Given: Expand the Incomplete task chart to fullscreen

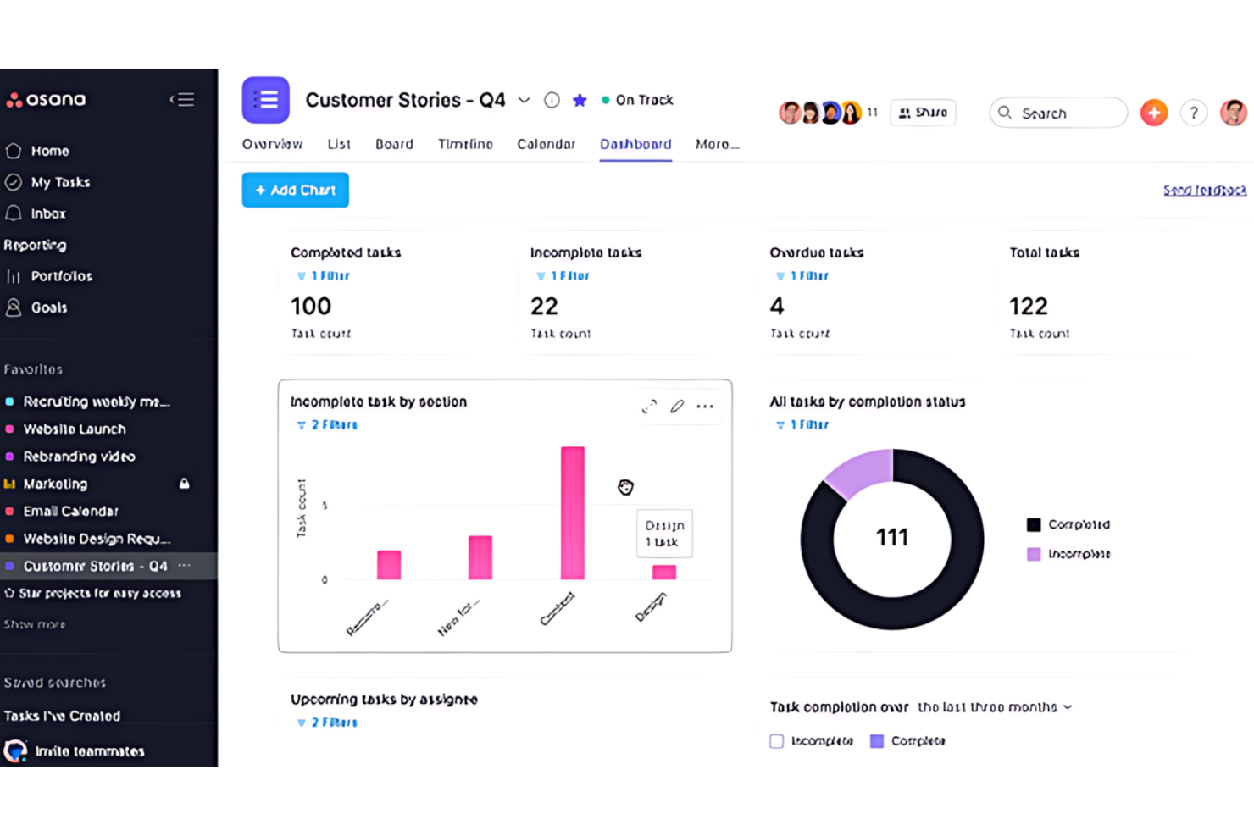Looking at the screenshot, I should [649, 407].
